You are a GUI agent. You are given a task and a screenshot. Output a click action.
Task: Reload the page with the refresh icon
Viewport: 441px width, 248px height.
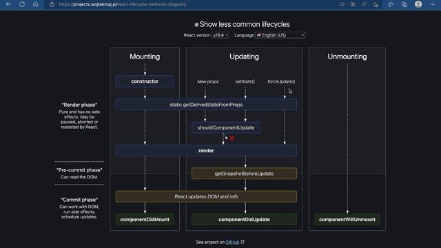[22, 4]
